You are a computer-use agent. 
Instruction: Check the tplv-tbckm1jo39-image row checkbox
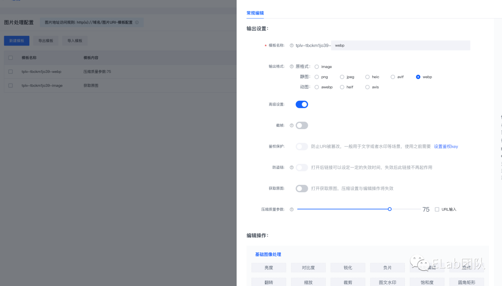coord(11,85)
